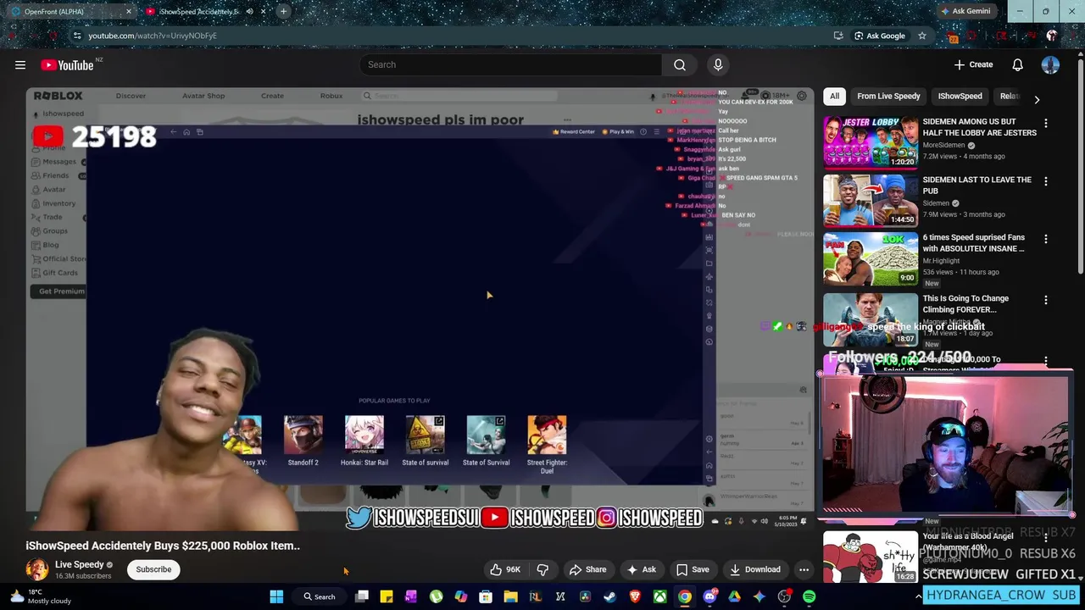Open more actions beside Download
This screenshot has height=610, width=1085.
point(804,569)
